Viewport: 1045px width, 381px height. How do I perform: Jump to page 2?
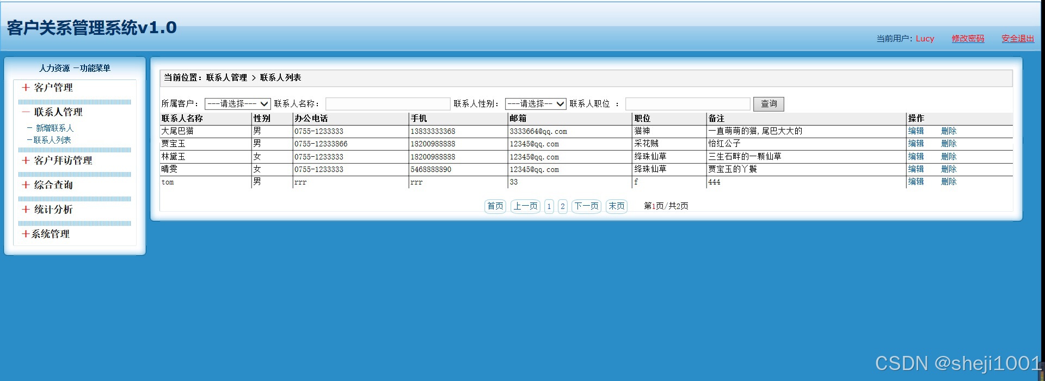pos(563,206)
